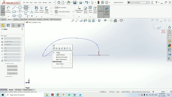Open the FeatureManager design tree tab
The width and height of the screenshot is (172, 97).
[3, 25]
